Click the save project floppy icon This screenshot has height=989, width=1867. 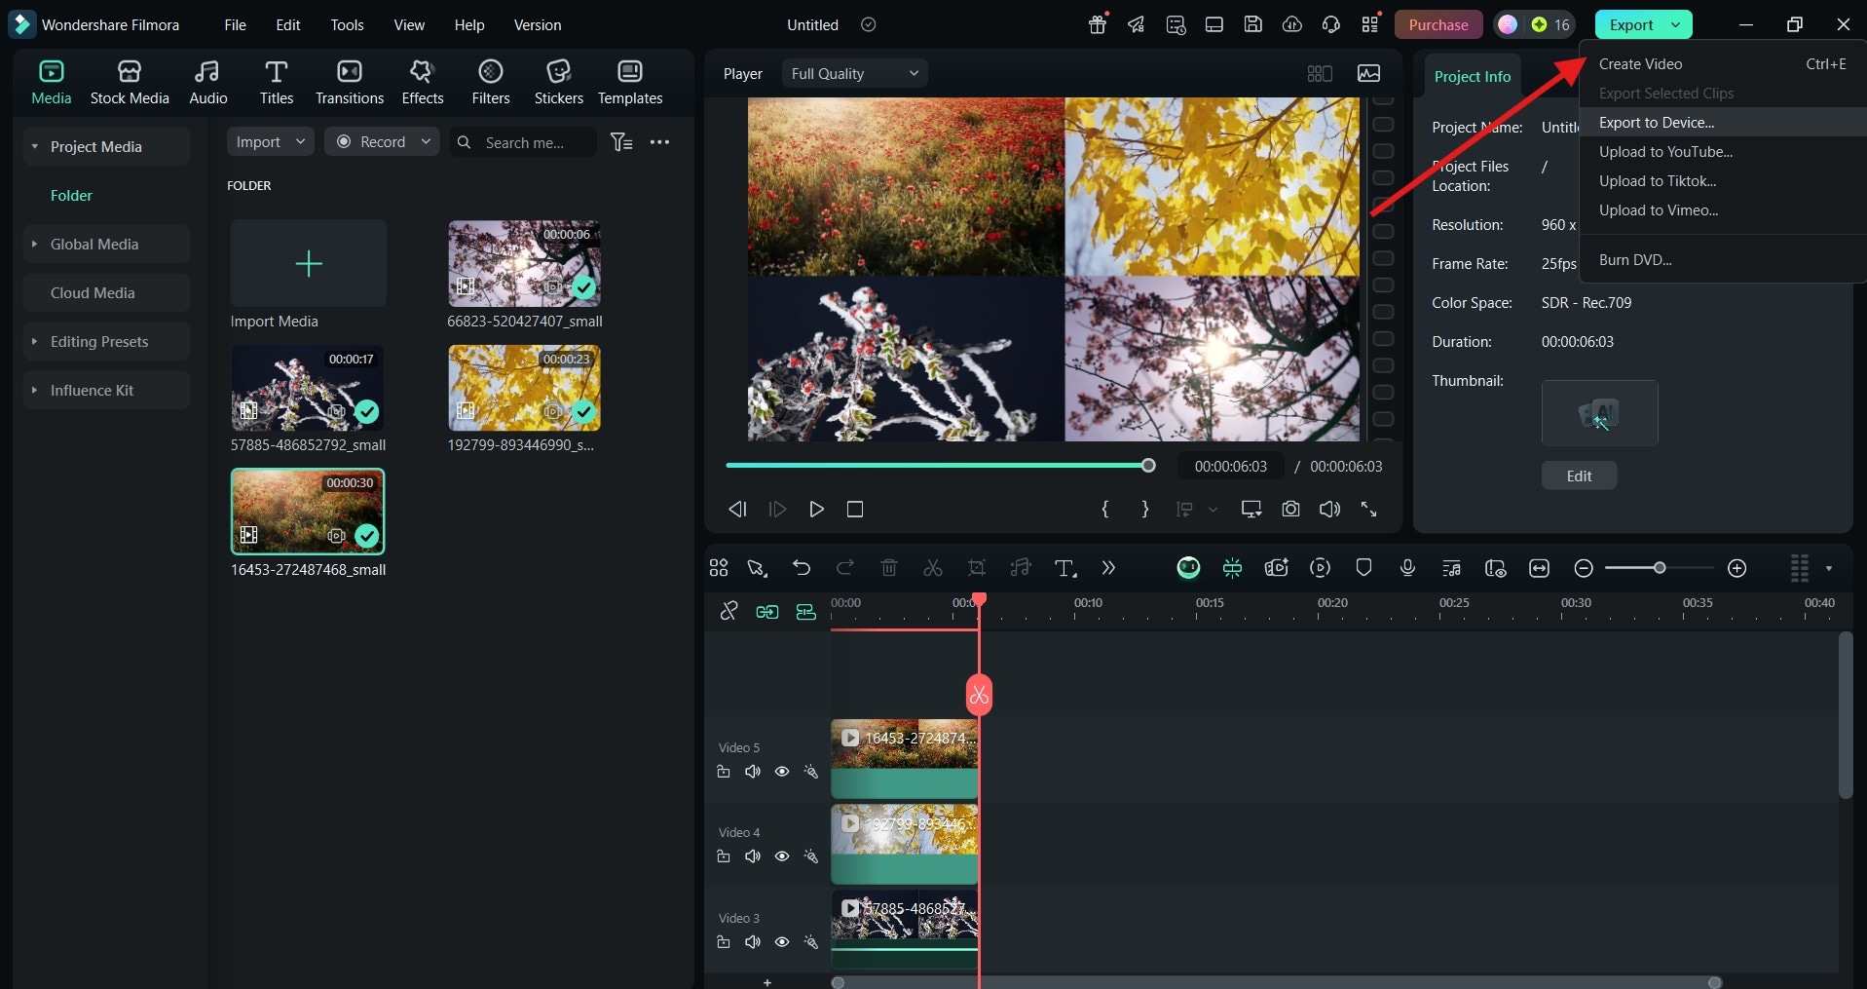[x=1253, y=25]
